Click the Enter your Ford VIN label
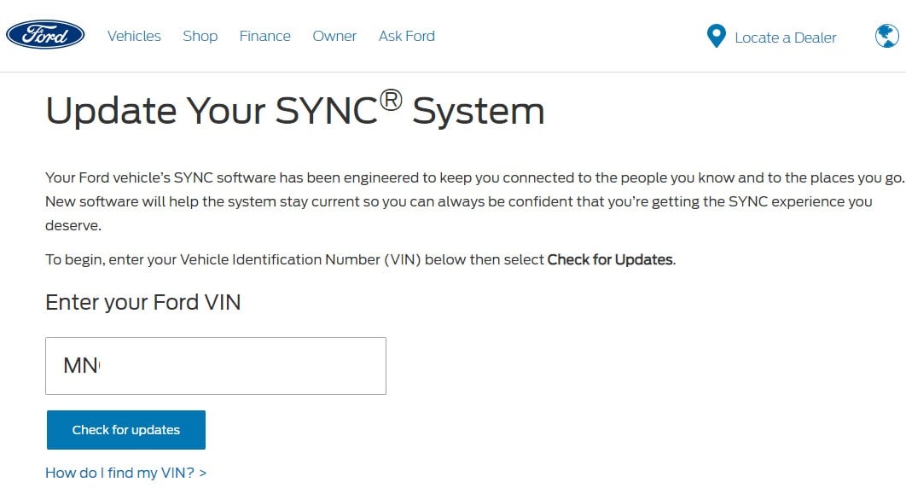This screenshot has height=488, width=906. pos(142,302)
